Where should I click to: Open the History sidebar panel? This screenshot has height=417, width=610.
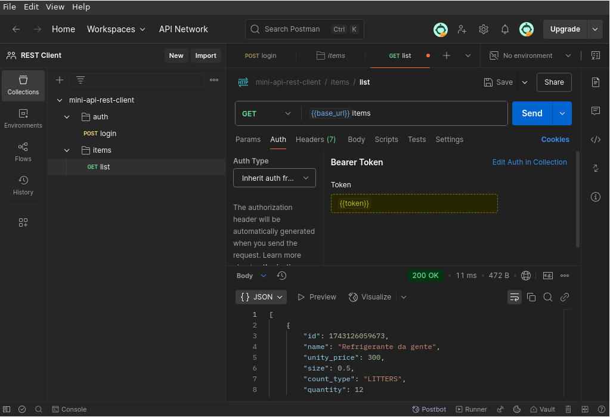click(x=23, y=185)
